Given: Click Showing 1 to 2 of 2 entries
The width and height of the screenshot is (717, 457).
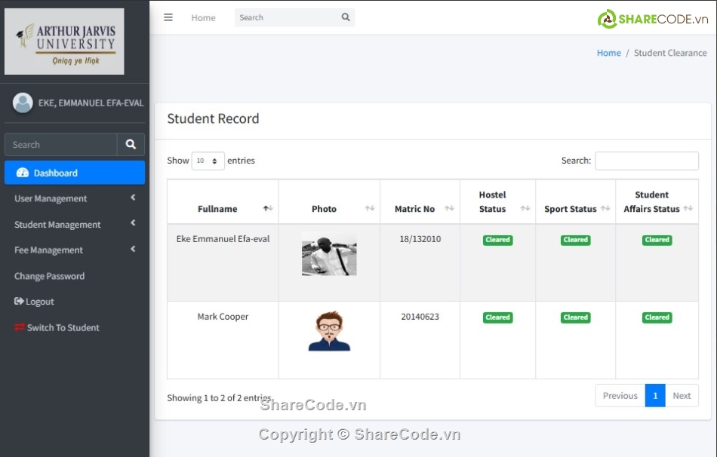Looking at the screenshot, I should click(x=220, y=398).
